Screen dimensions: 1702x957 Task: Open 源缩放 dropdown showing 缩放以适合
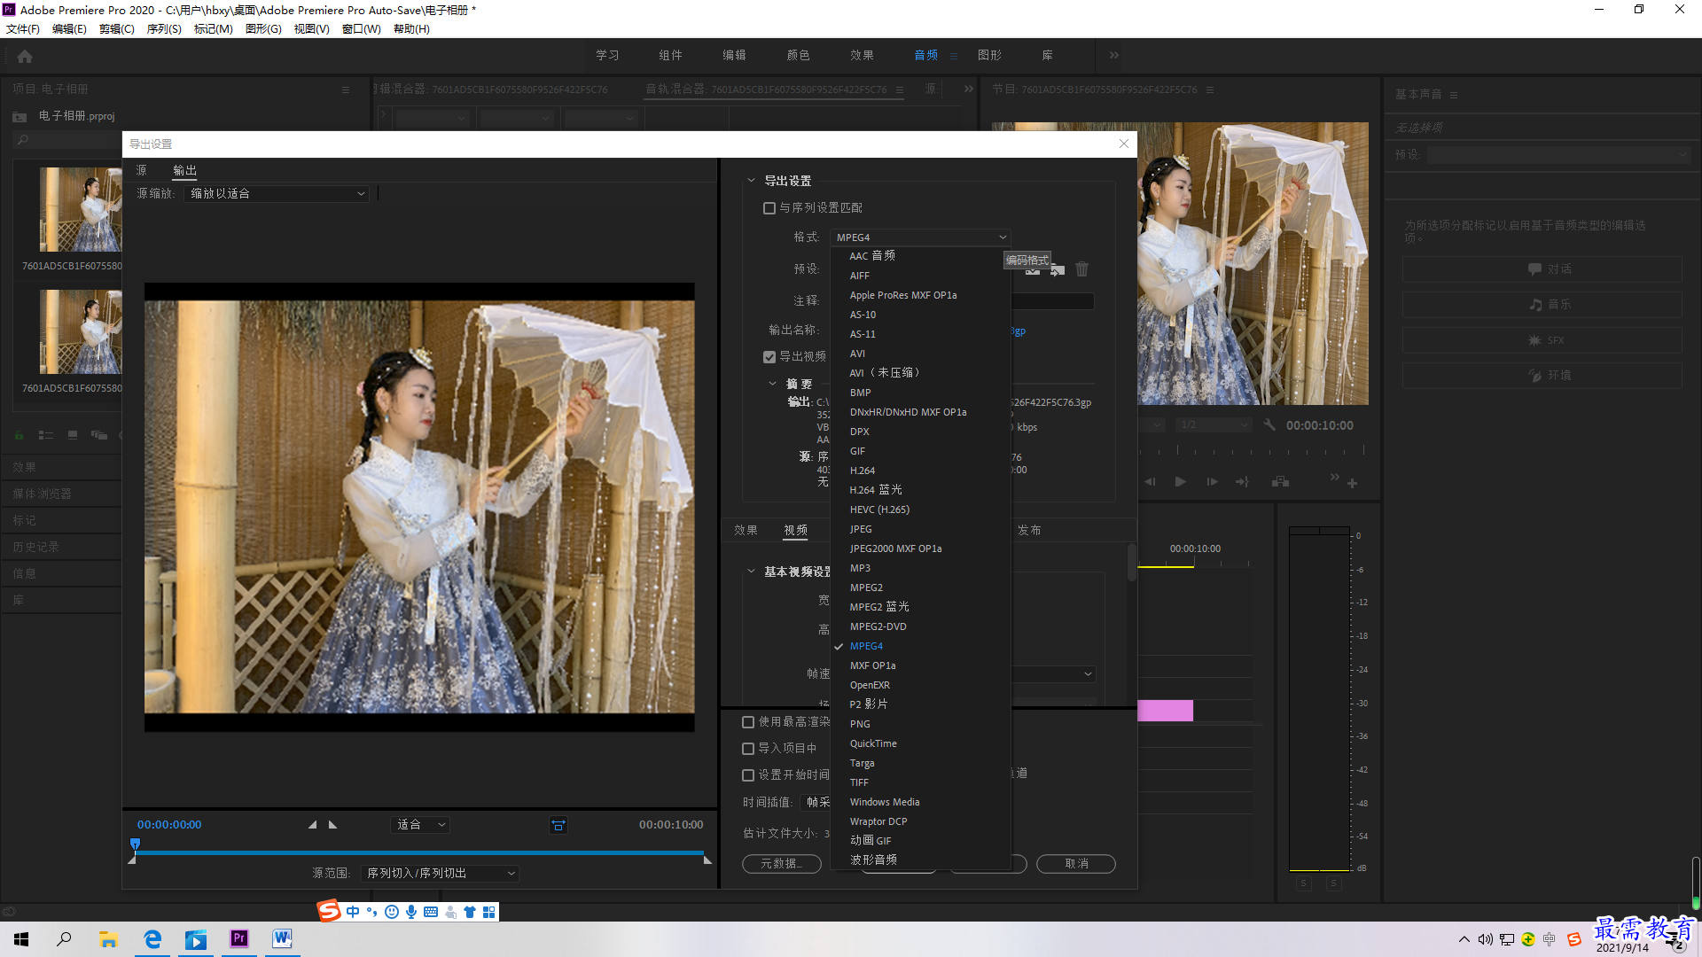coord(277,194)
